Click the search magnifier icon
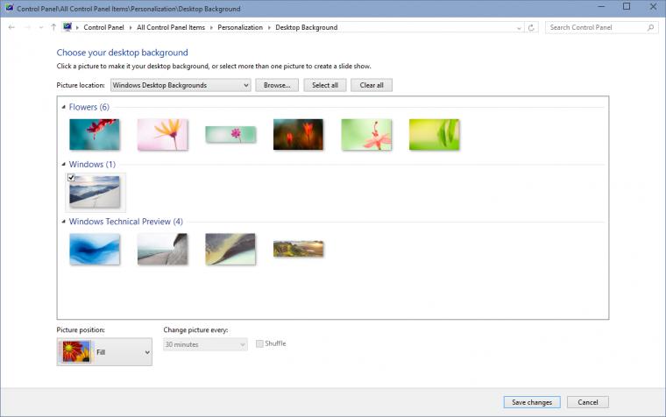 [650, 28]
